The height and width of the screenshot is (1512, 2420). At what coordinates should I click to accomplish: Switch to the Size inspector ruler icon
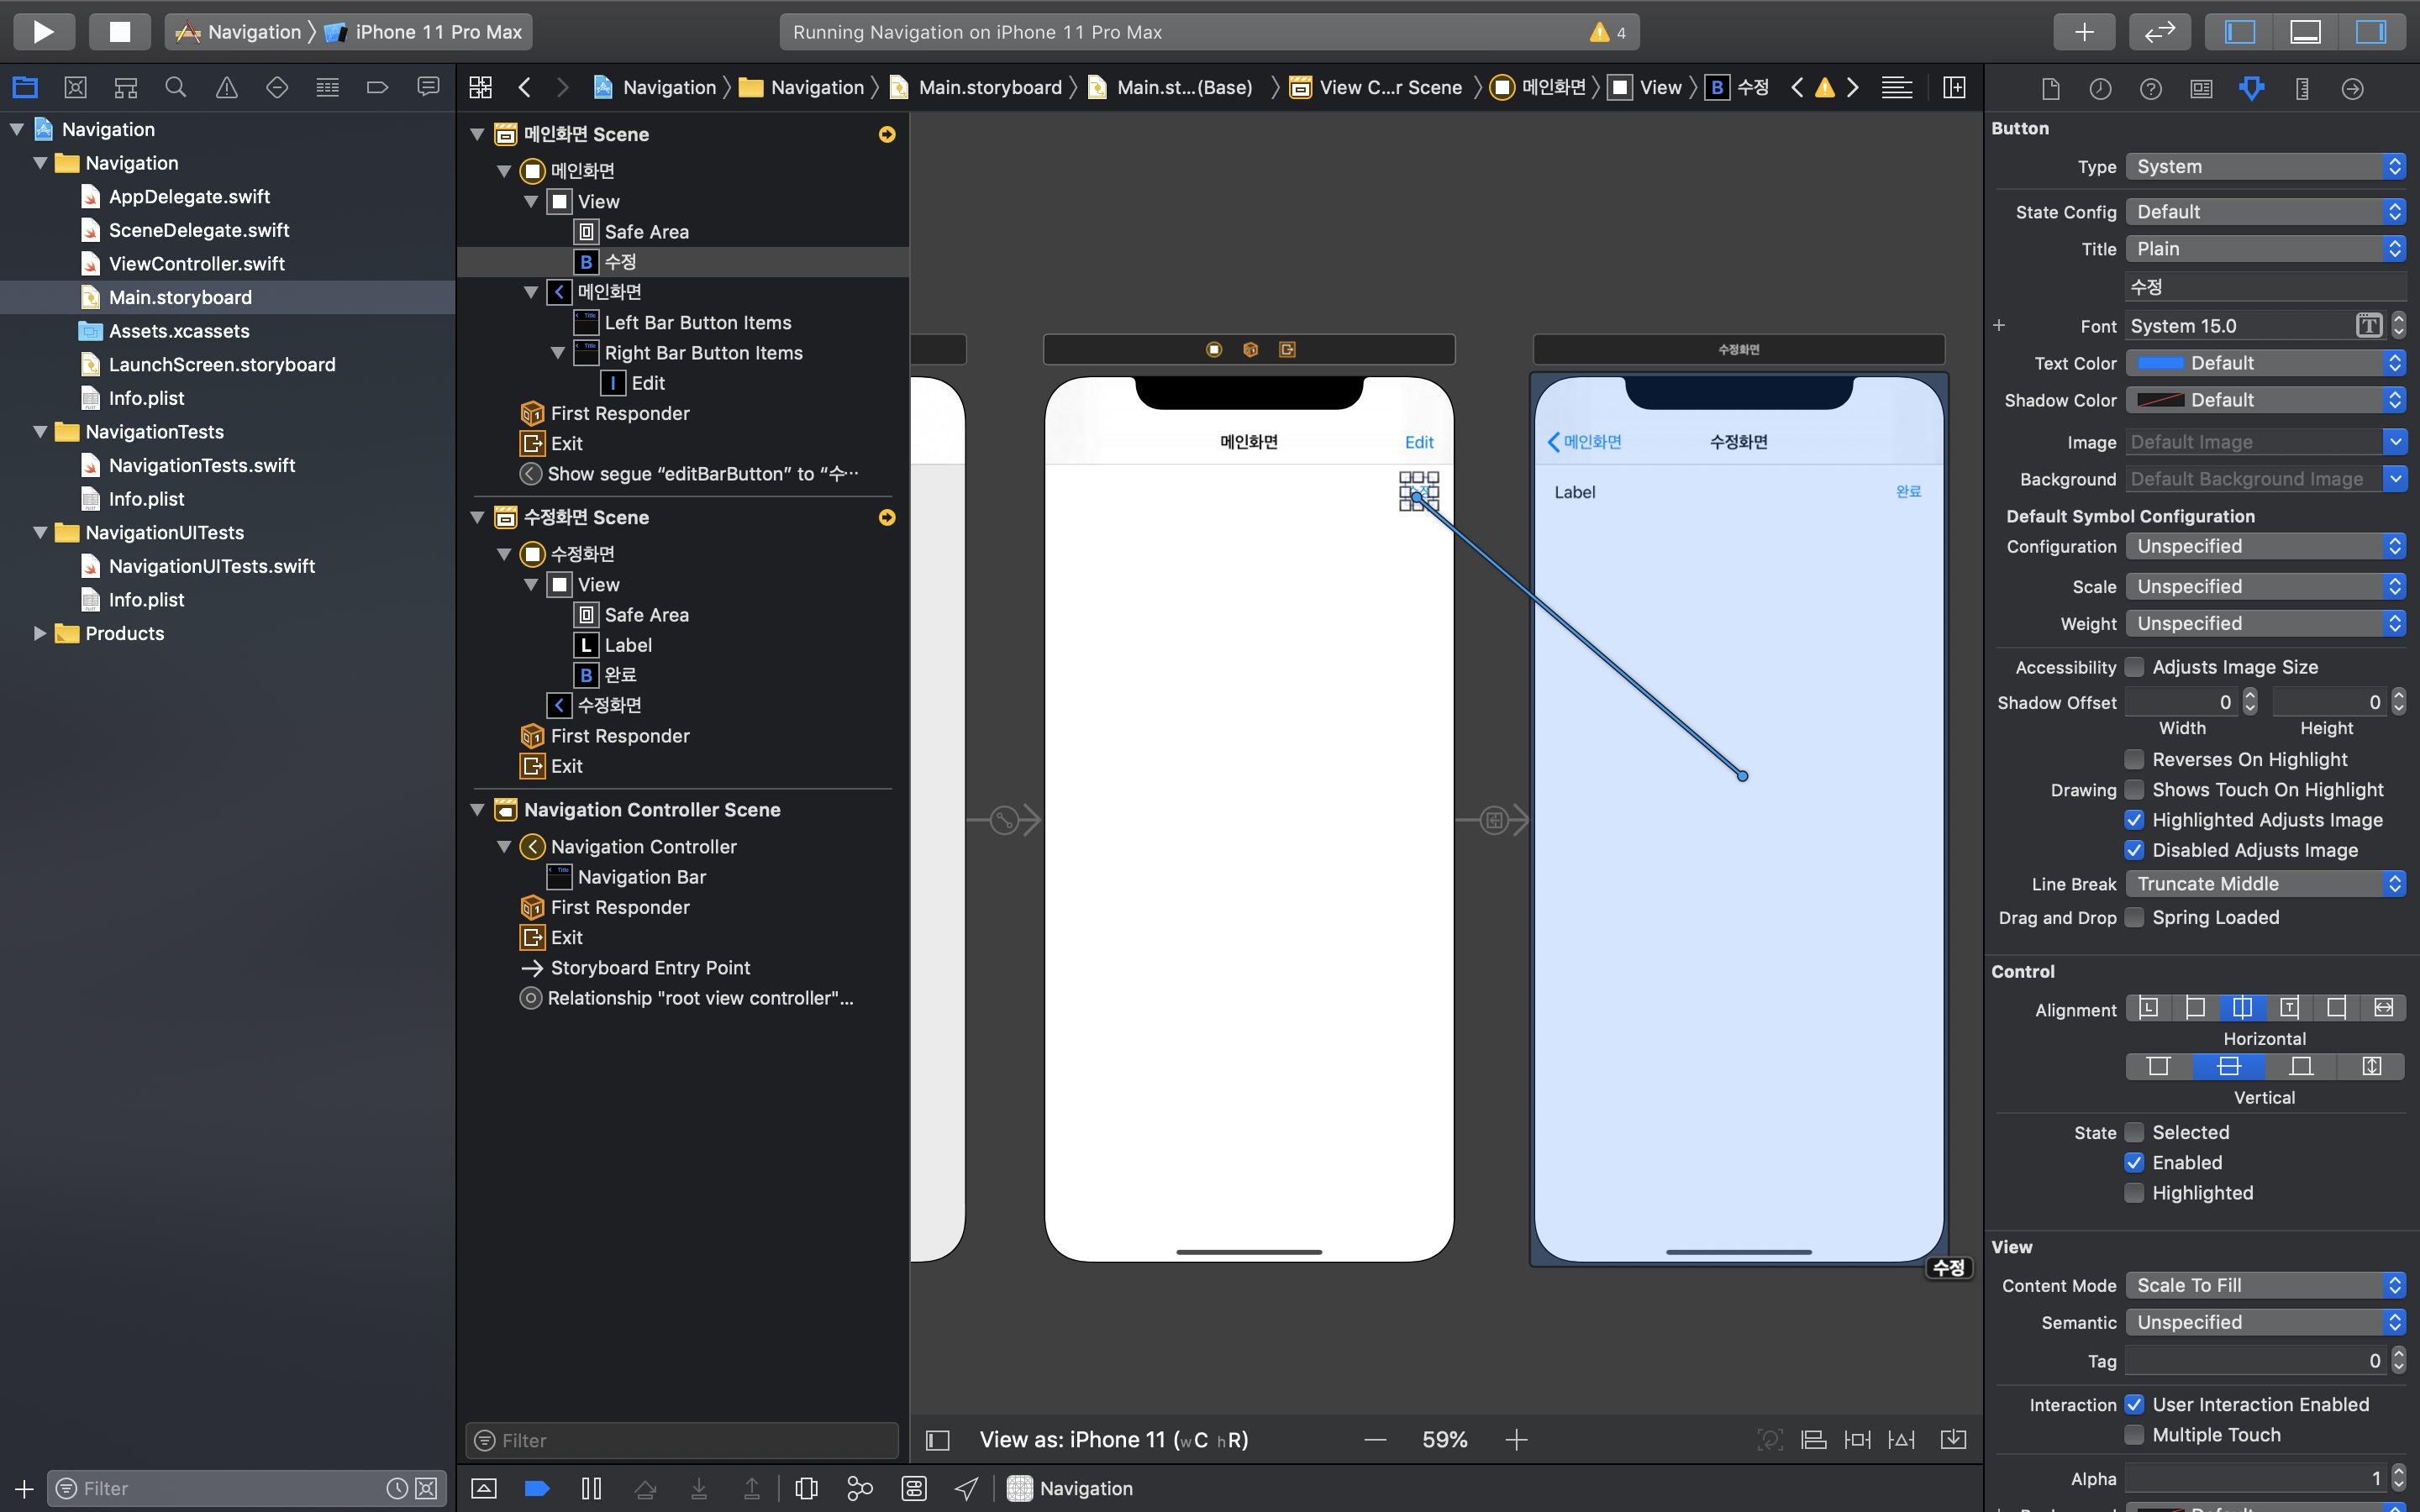click(x=2302, y=89)
